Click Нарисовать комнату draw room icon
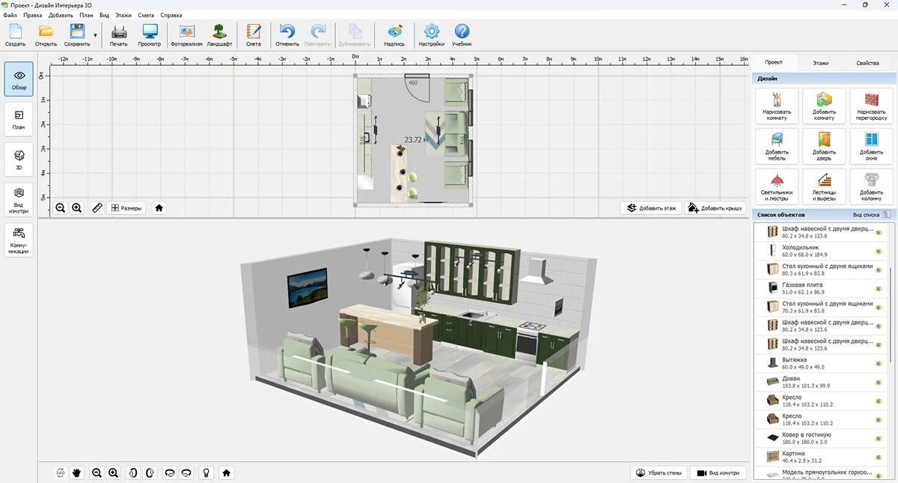Viewport: 898px width, 483px height. point(777,106)
